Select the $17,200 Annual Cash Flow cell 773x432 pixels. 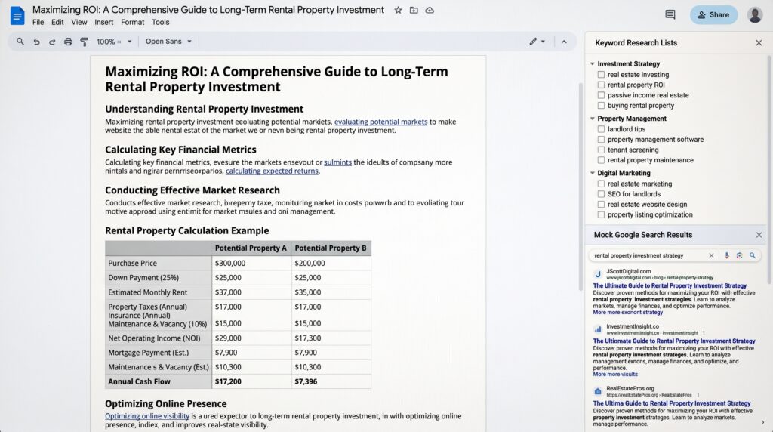[x=251, y=381]
